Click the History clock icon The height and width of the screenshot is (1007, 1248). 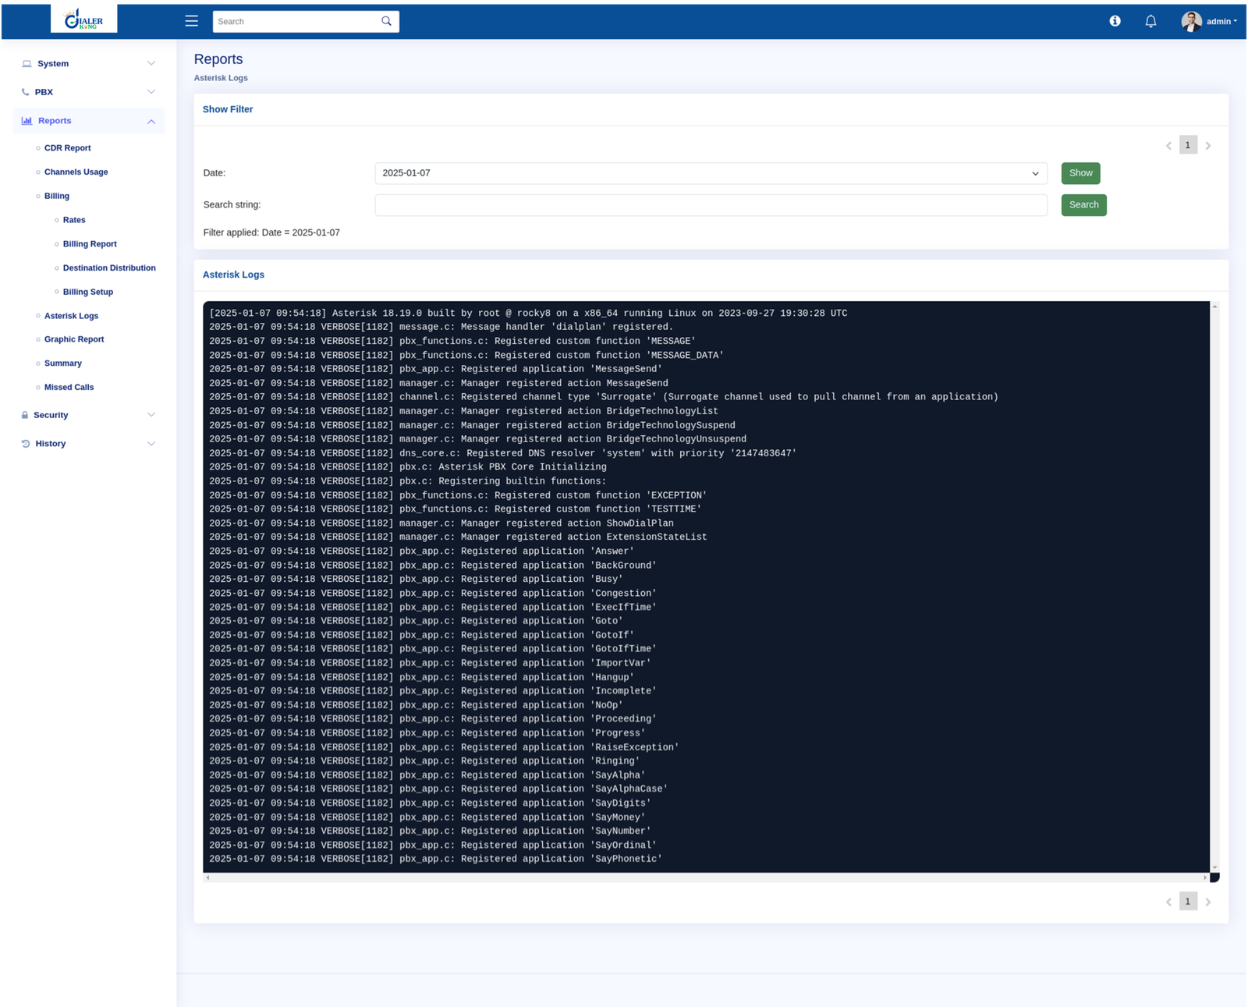(26, 444)
